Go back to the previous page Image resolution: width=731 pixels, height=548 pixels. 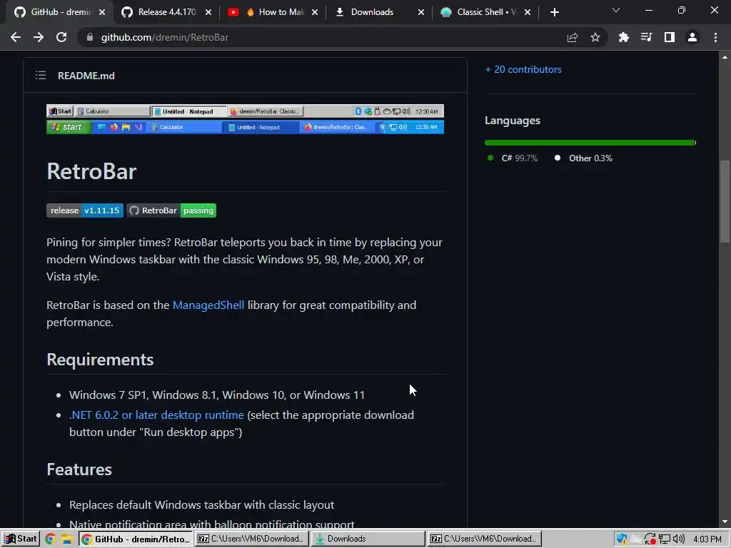click(16, 37)
